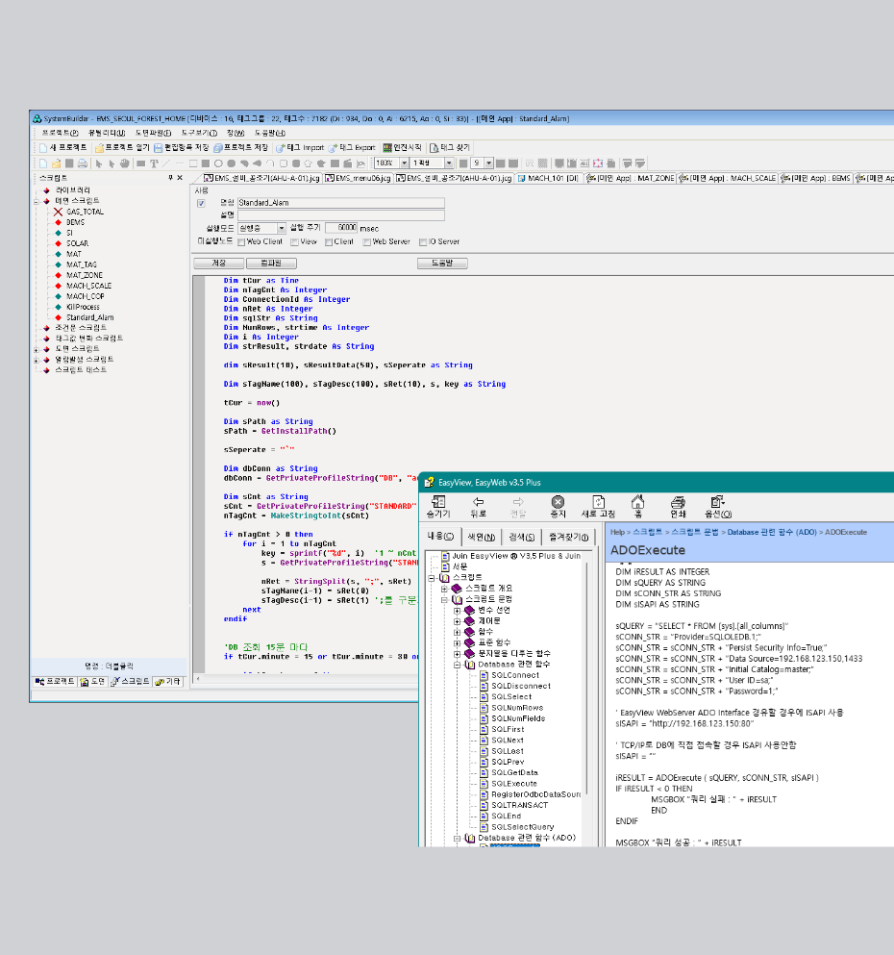Click the Refresh icon in help toolbar

[x=597, y=502]
